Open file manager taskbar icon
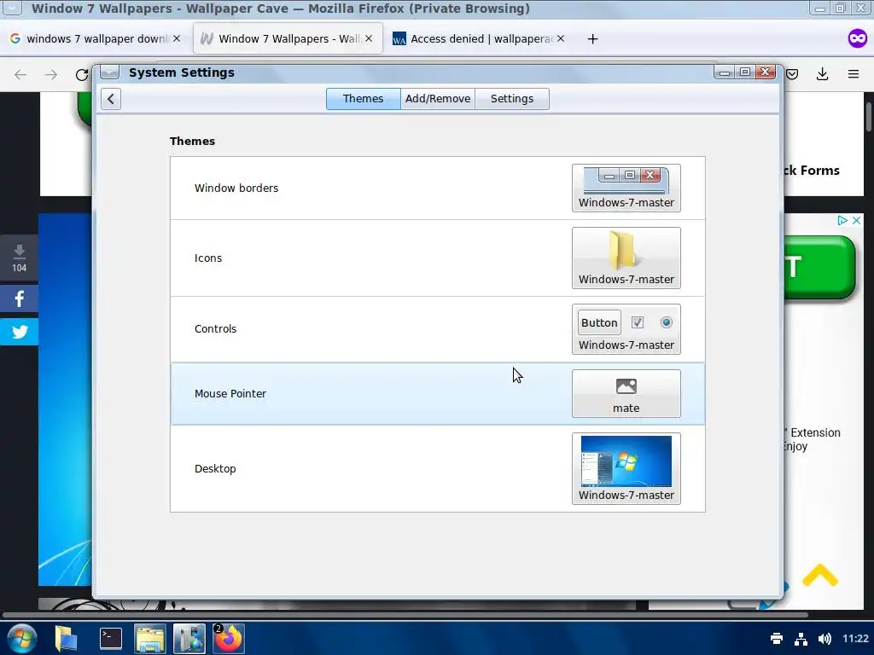874x655 pixels. [149, 638]
